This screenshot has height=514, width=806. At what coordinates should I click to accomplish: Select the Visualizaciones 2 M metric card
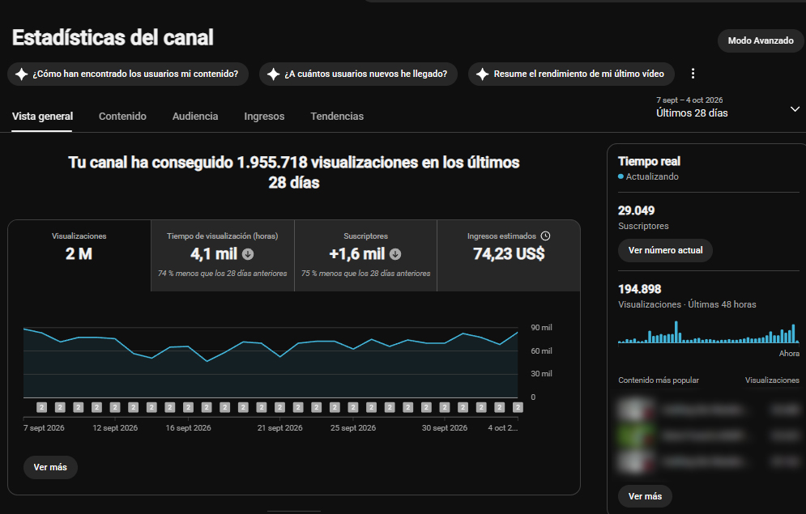point(79,256)
